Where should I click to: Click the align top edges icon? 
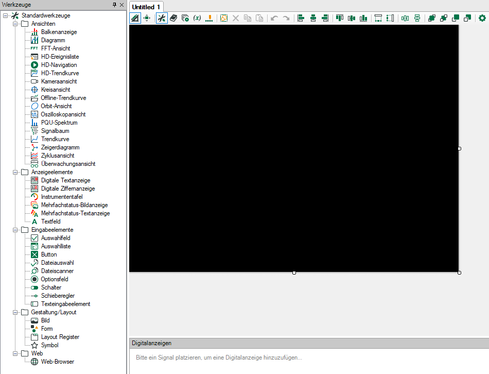click(339, 18)
